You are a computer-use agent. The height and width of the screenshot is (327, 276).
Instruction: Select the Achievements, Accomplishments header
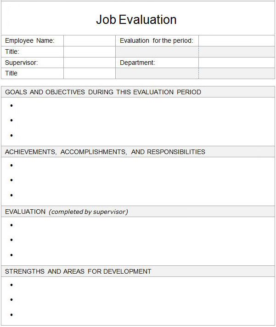(x=105, y=152)
